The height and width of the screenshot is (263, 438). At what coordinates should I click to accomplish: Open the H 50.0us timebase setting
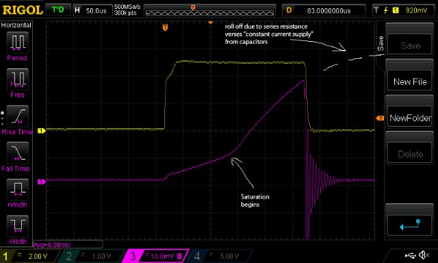point(92,10)
